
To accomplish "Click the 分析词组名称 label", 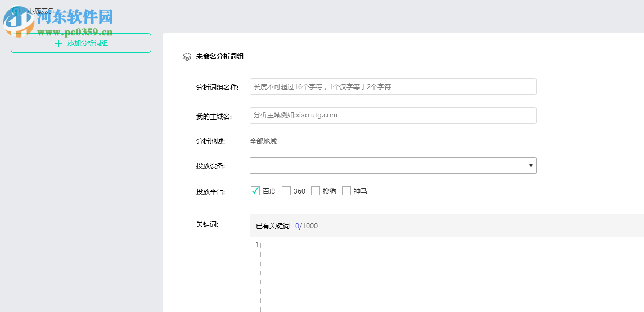I will tap(218, 87).
